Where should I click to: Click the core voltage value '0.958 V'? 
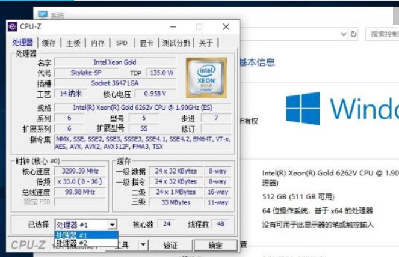tap(155, 94)
